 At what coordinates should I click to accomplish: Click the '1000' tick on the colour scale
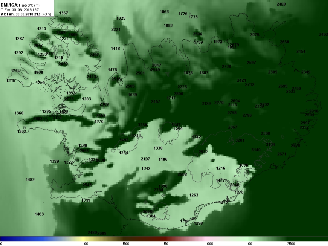pos(209,244)
